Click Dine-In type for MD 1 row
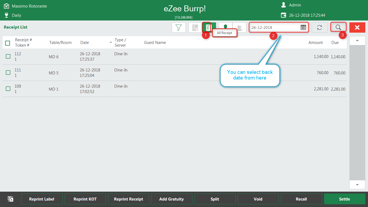Screen dimensions: 368x207 (121, 86)
